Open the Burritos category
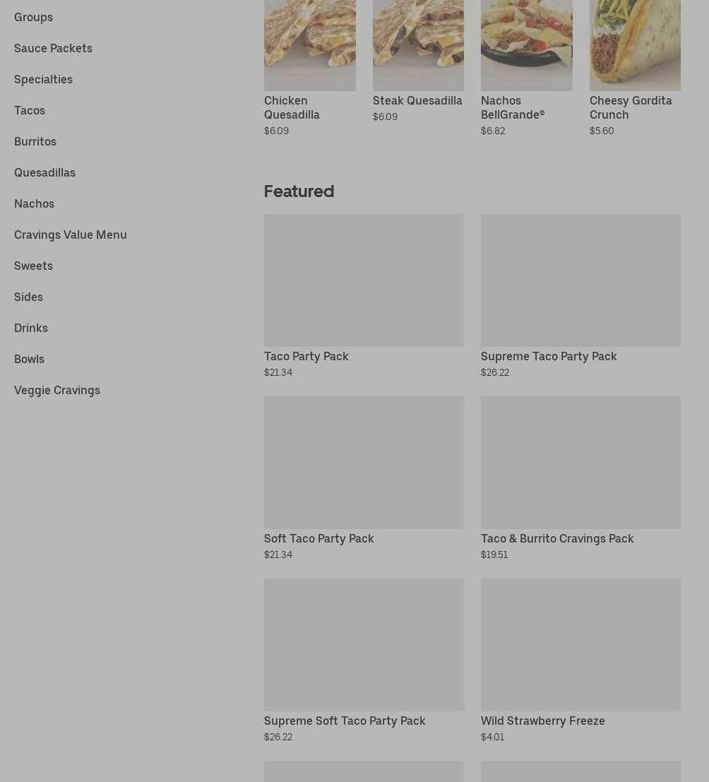Viewport: 709px width, 782px height. point(35,142)
